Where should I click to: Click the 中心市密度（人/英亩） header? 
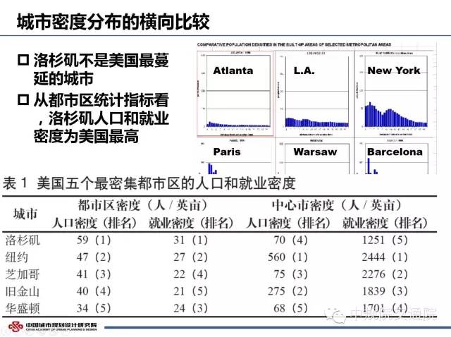(x=337, y=205)
